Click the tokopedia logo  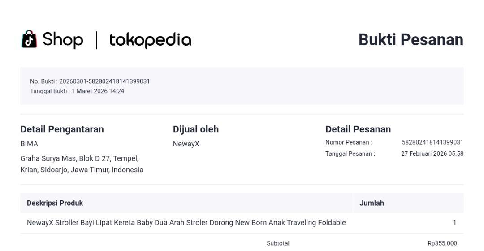click(150, 40)
